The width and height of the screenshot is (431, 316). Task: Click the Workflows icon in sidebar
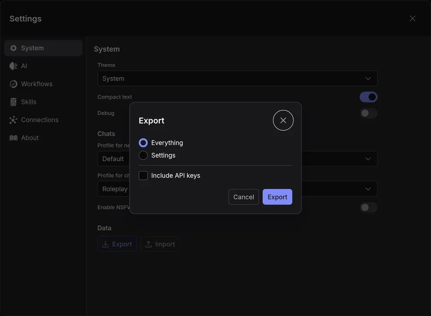(13, 84)
